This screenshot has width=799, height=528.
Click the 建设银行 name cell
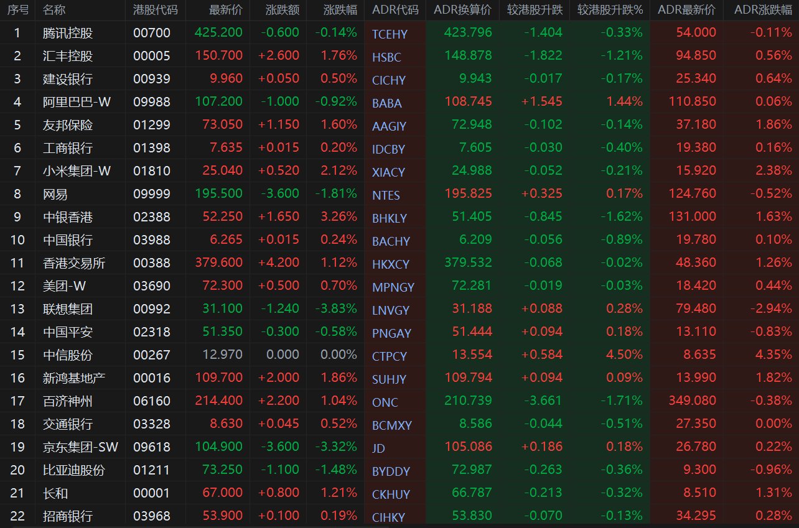(68, 79)
